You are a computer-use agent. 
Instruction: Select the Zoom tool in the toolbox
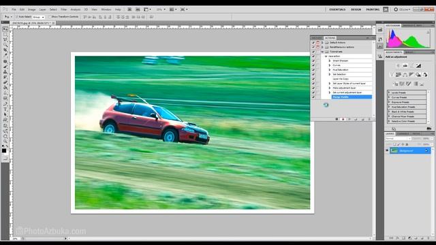tap(5, 141)
